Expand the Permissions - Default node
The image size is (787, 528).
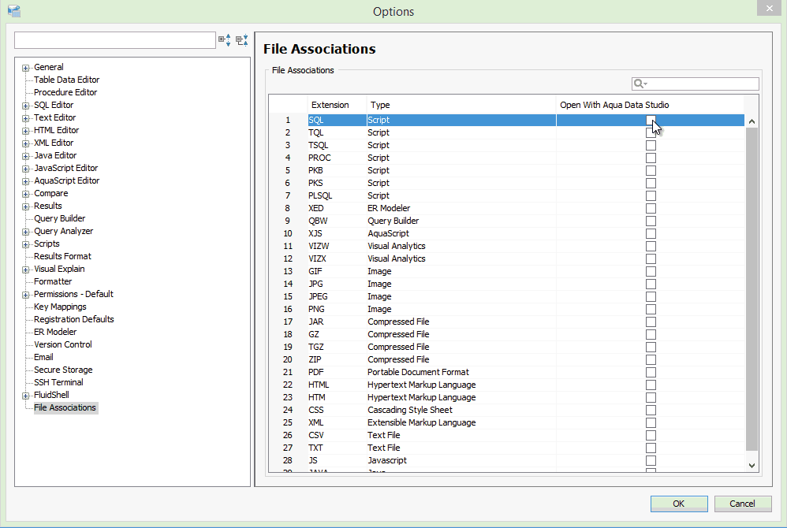click(25, 295)
